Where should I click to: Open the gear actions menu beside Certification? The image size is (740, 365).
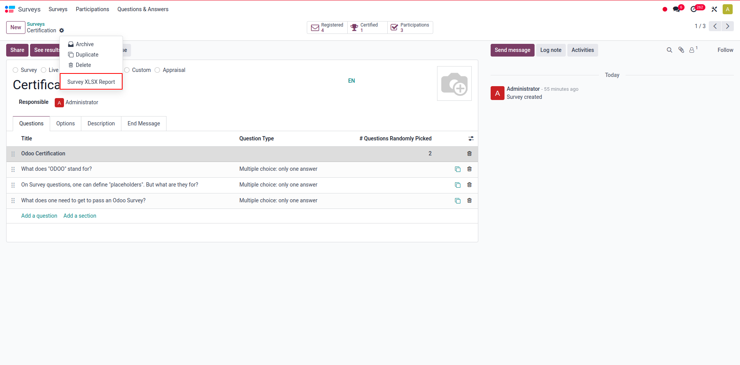click(x=62, y=30)
